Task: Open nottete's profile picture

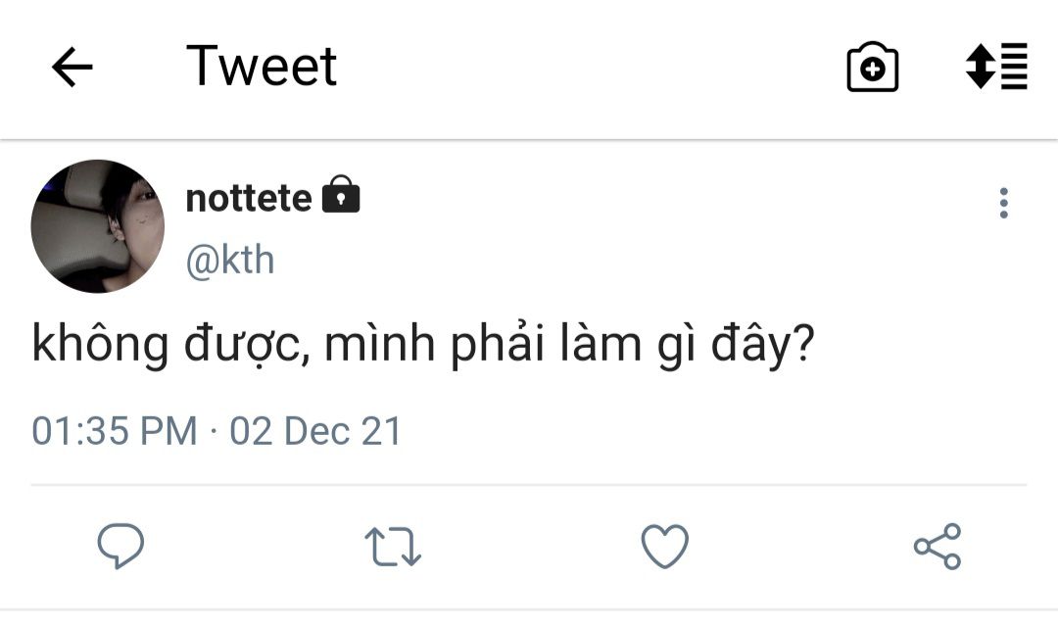Action: click(98, 226)
